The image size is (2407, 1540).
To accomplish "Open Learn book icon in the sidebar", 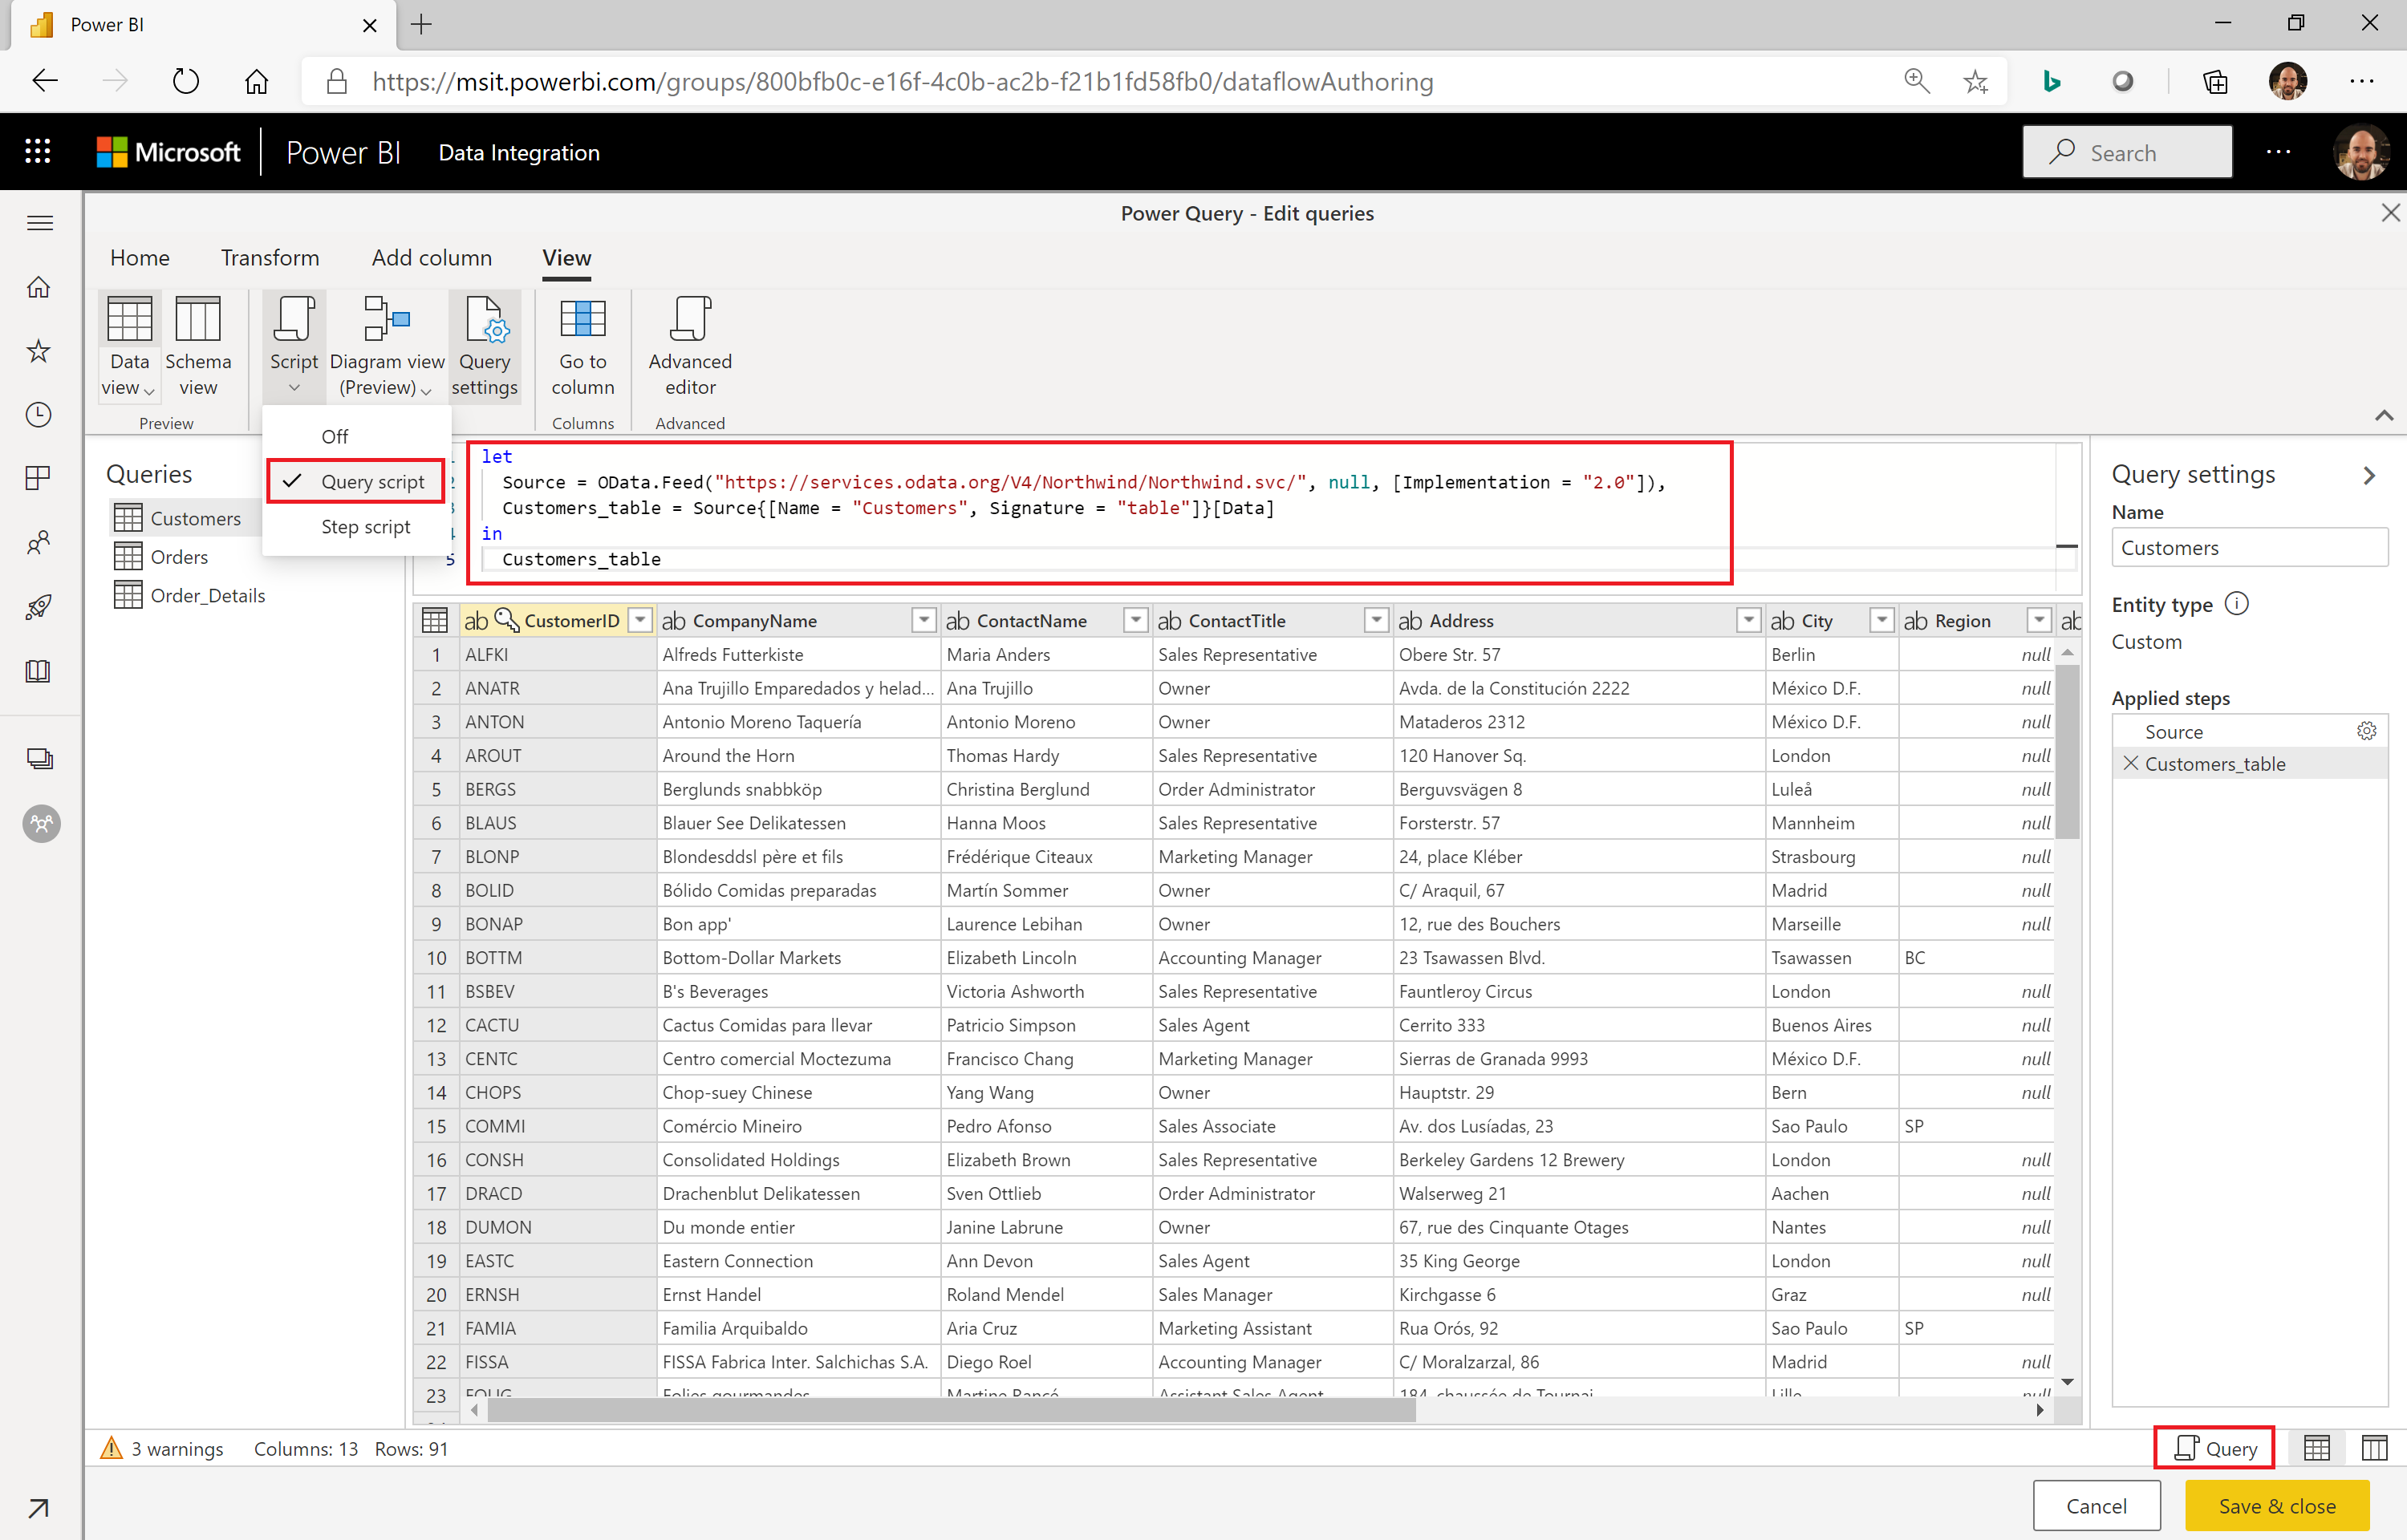I will (x=39, y=671).
